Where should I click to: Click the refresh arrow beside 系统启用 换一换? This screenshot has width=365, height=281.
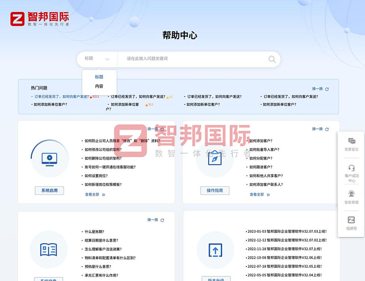point(163,129)
